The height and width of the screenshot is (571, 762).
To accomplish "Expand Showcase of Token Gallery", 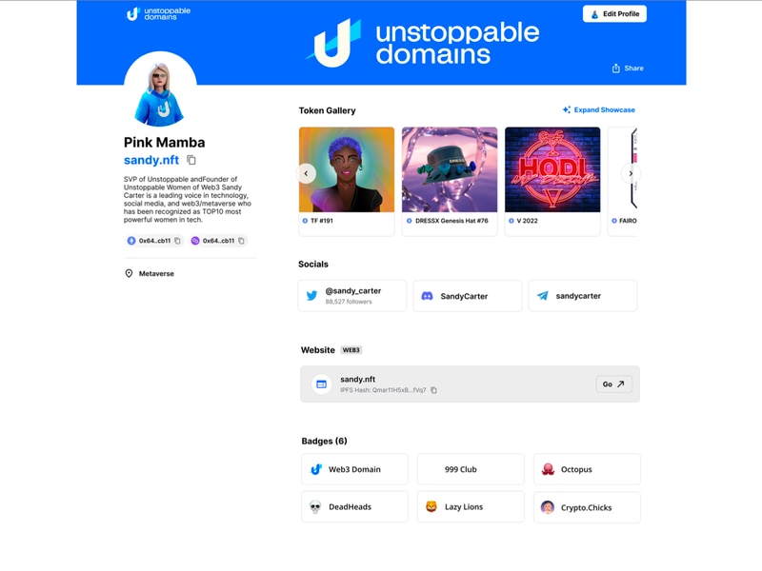I will click(x=599, y=109).
